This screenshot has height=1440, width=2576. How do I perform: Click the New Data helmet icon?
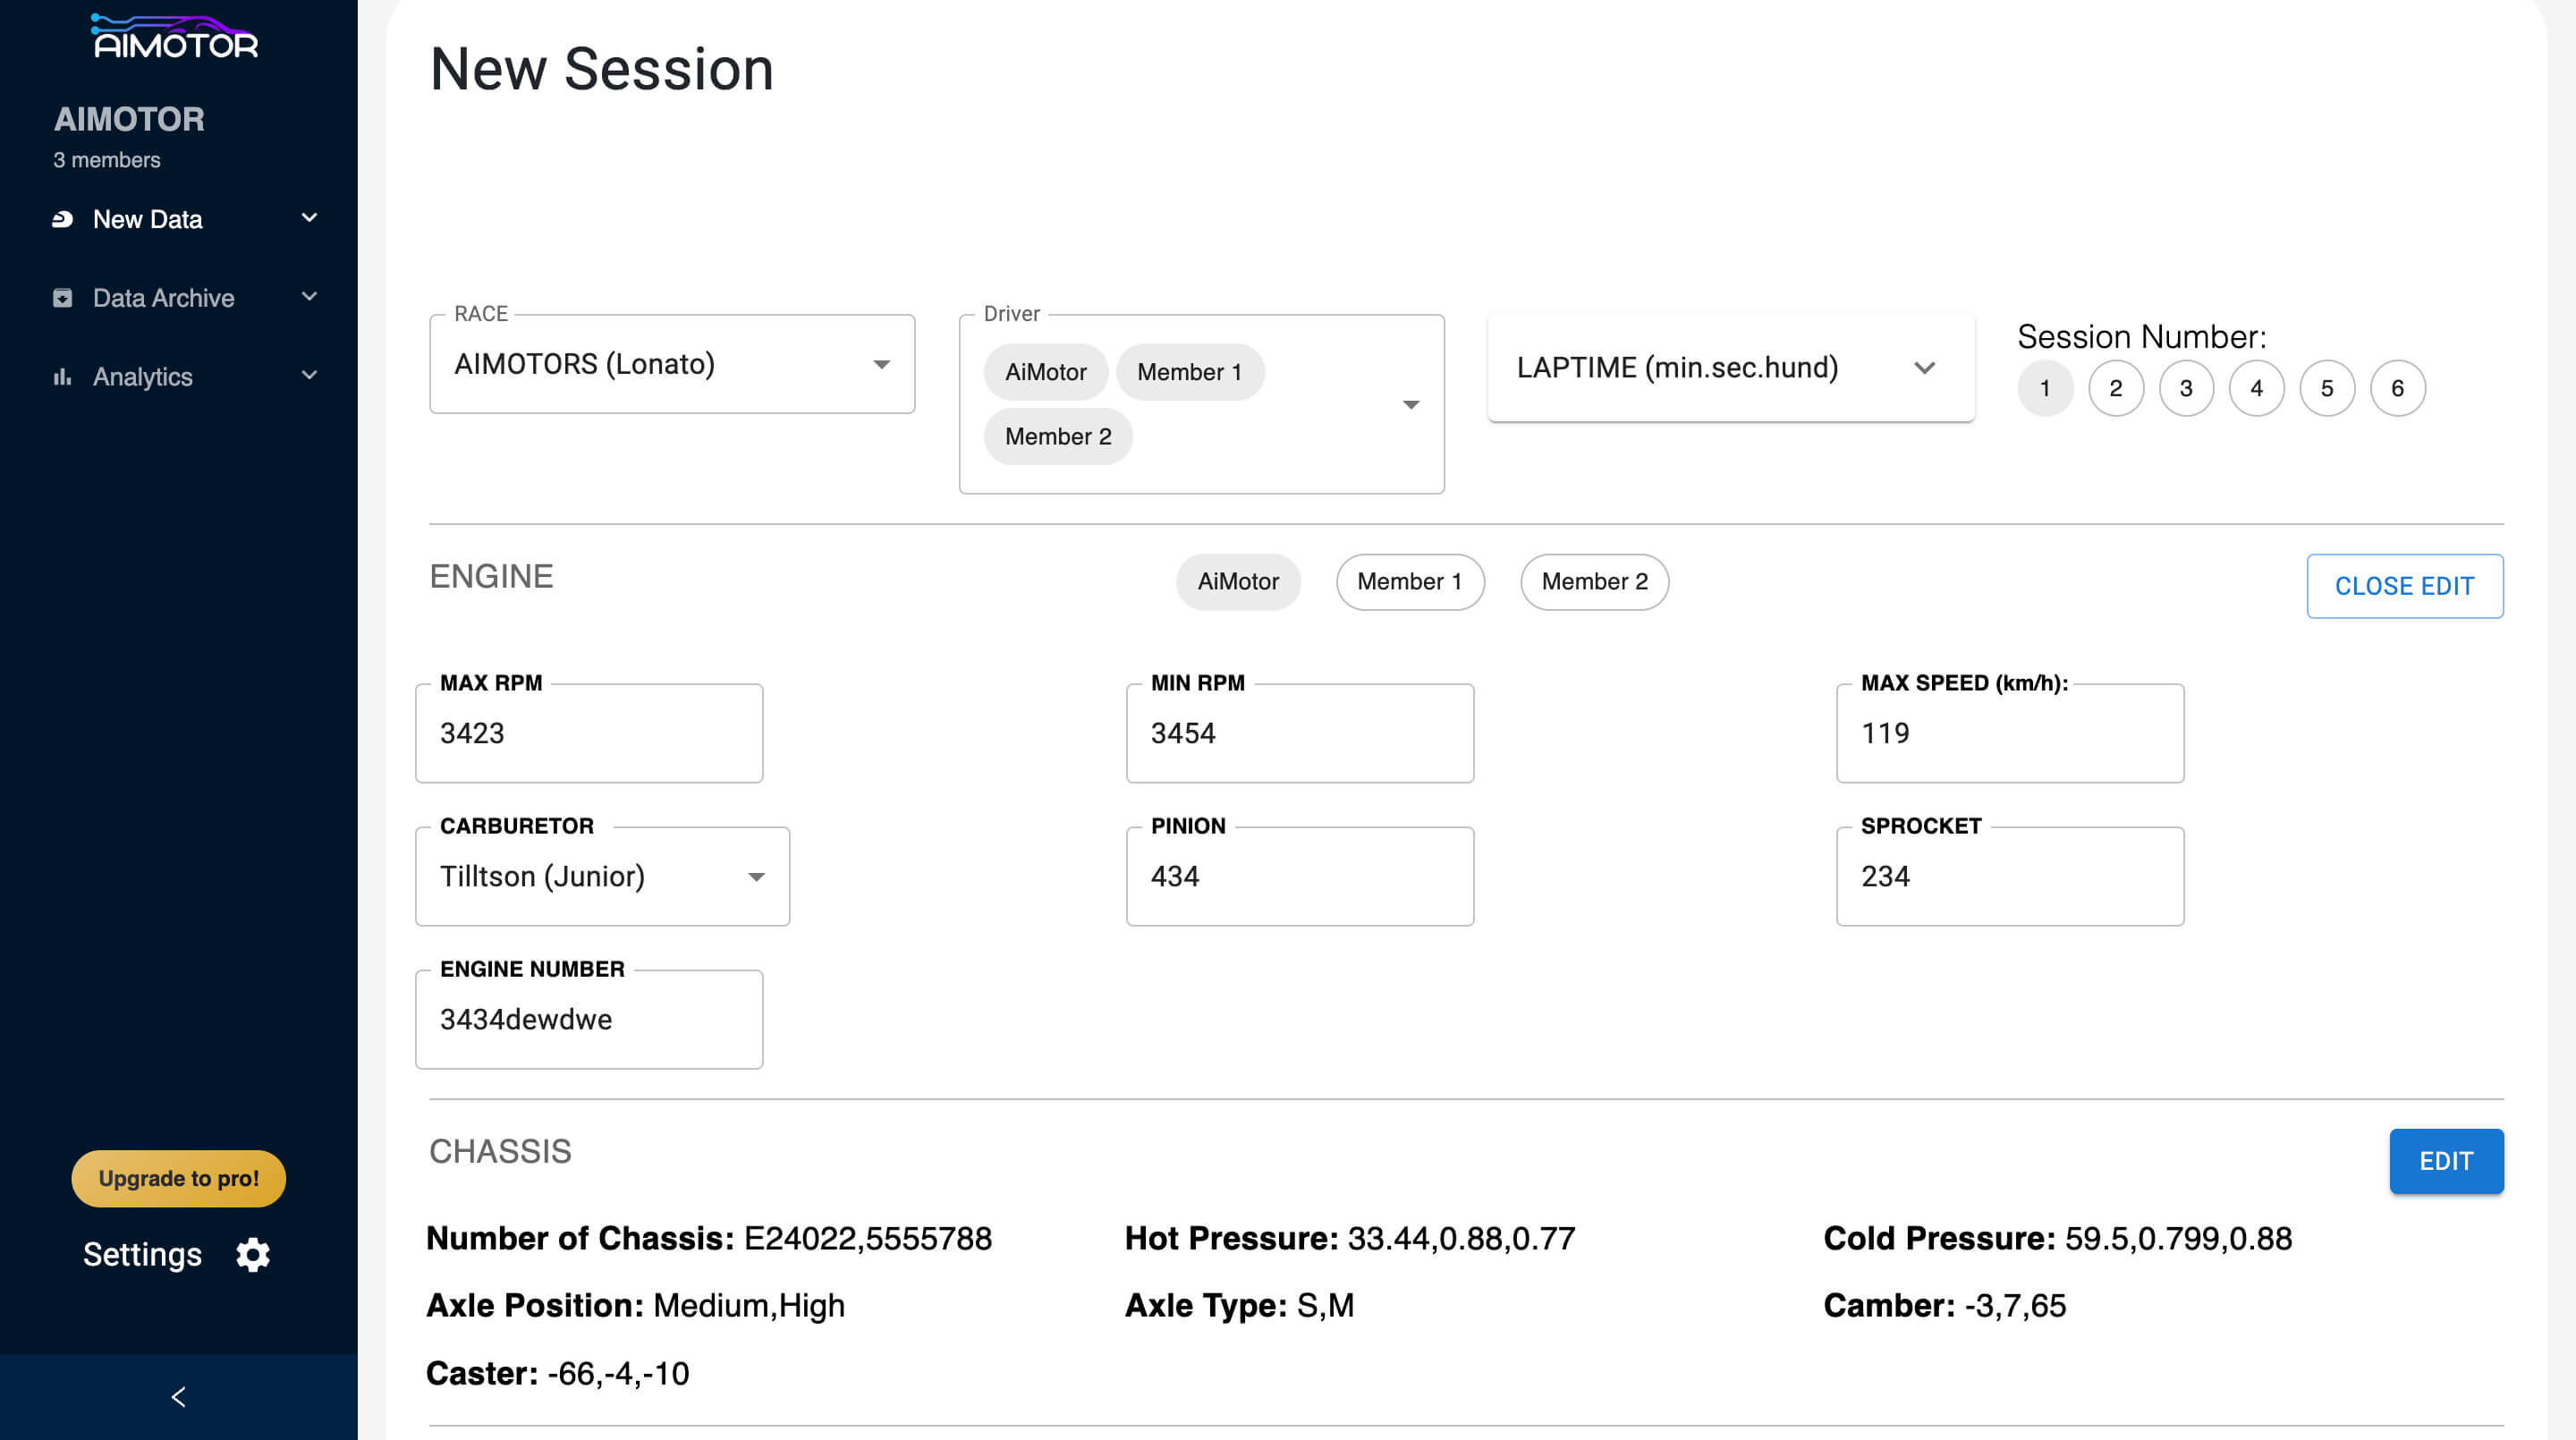click(x=62, y=219)
